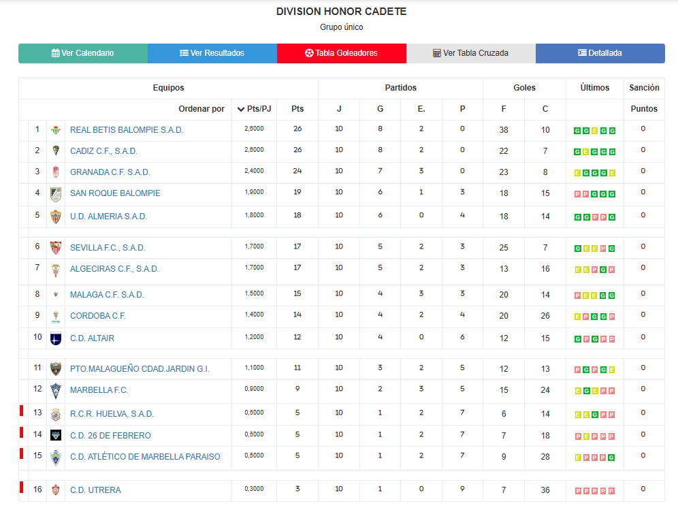Open CADIZ C.F., S.A.D. team link
Image resolution: width=678 pixels, height=510 pixels.
tap(103, 151)
